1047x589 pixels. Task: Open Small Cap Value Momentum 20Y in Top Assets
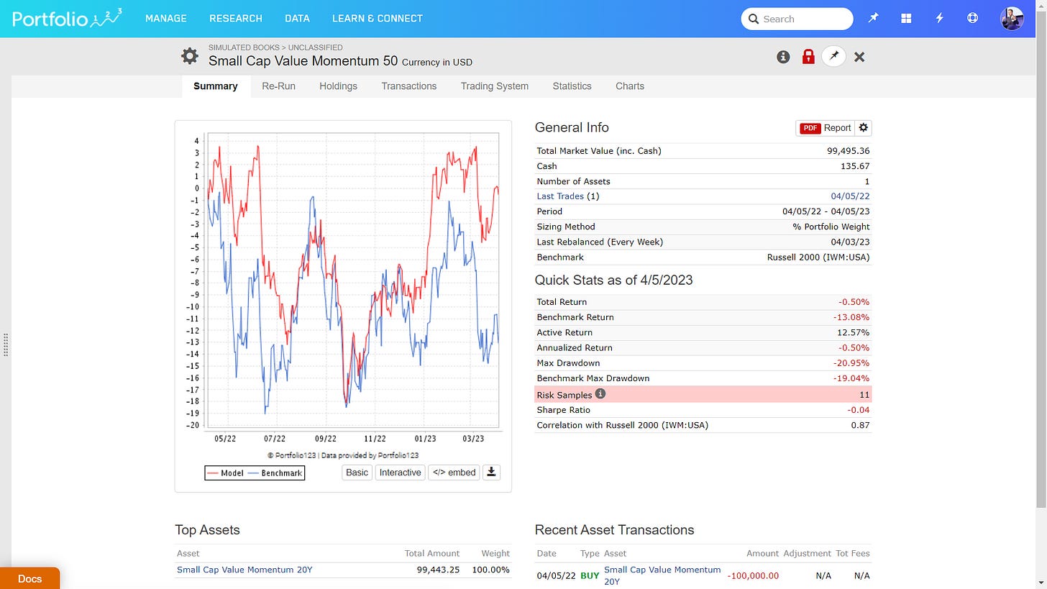click(x=244, y=570)
